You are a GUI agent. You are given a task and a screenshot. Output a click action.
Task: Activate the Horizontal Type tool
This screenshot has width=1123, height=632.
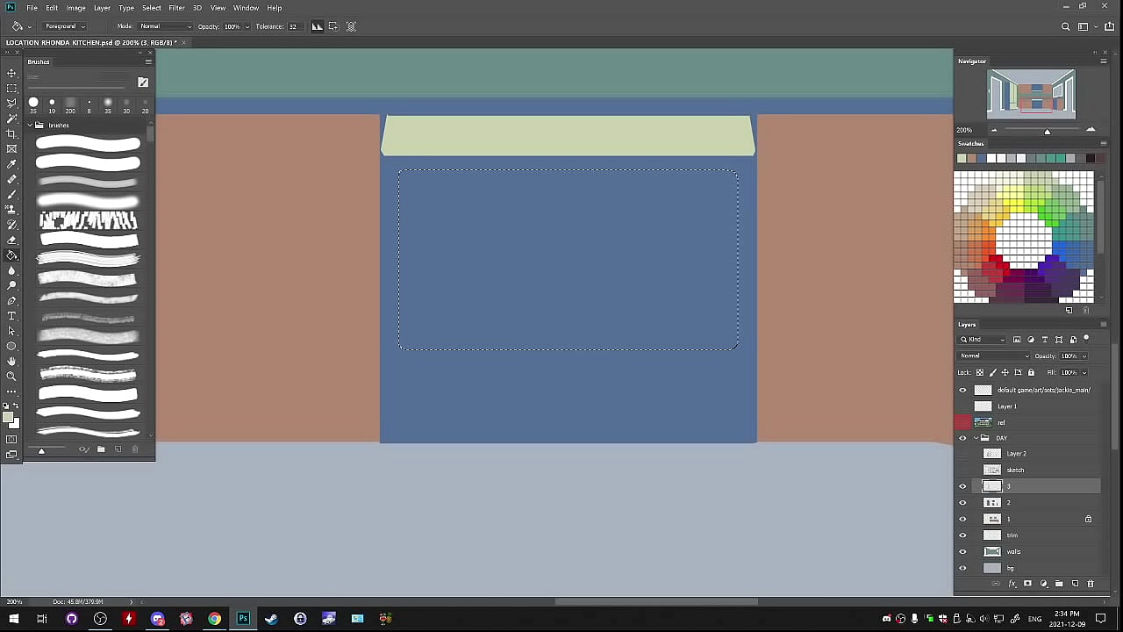click(11, 316)
